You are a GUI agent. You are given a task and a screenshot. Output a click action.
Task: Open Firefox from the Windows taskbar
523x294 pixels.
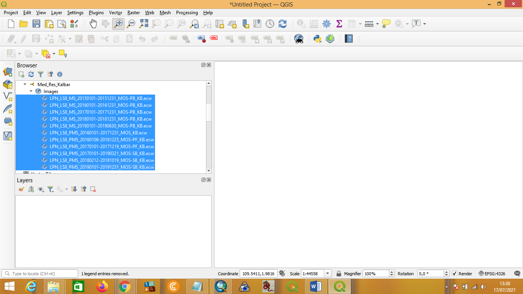click(x=102, y=286)
